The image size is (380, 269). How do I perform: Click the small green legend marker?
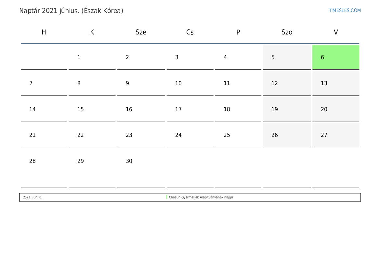click(167, 197)
